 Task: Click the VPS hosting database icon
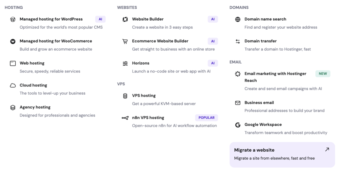coord(125,96)
